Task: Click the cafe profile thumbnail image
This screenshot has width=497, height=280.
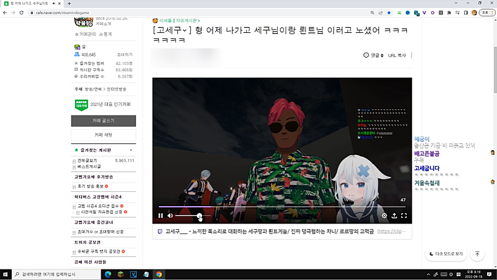Action: tap(84, 22)
